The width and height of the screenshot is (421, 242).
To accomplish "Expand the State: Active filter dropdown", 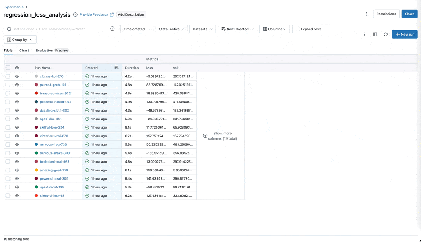I will (171, 29).
